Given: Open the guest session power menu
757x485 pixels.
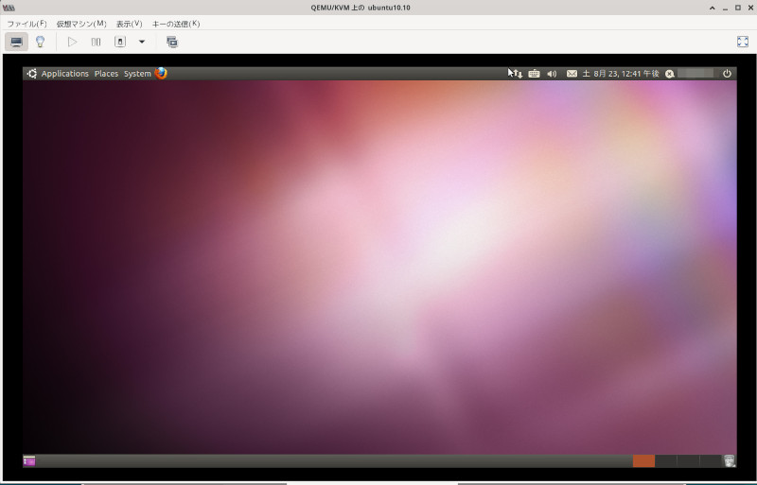Looking at the screenshot, I should [x=727, y=74].
